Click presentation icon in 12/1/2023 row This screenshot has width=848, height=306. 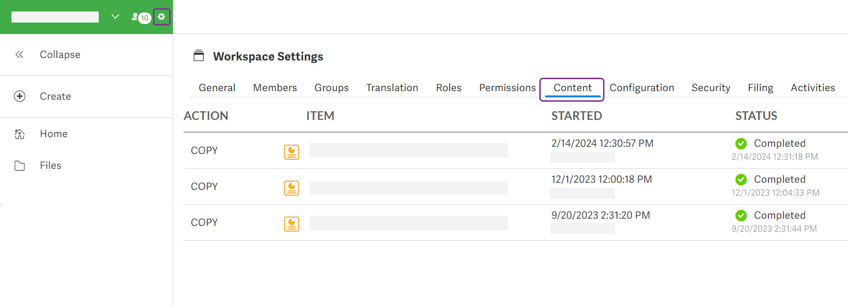click(291, 188)
